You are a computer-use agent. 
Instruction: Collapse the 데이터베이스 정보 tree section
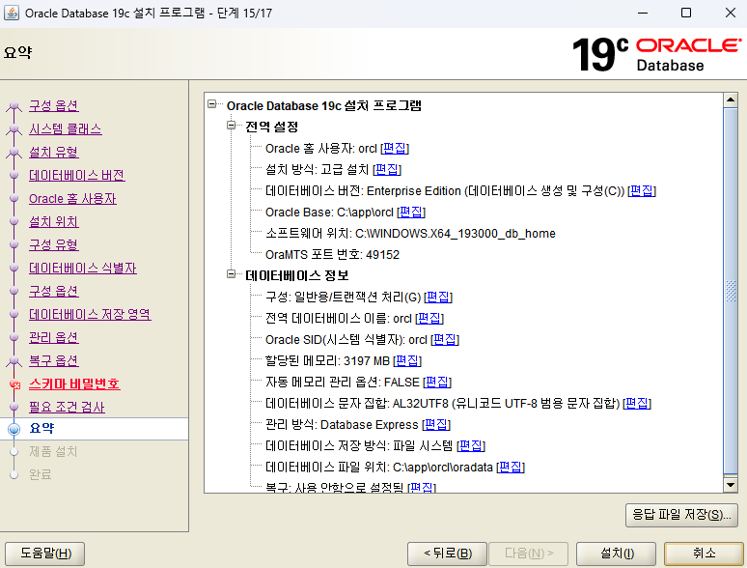pyautogui.click(x=231, y=274)
